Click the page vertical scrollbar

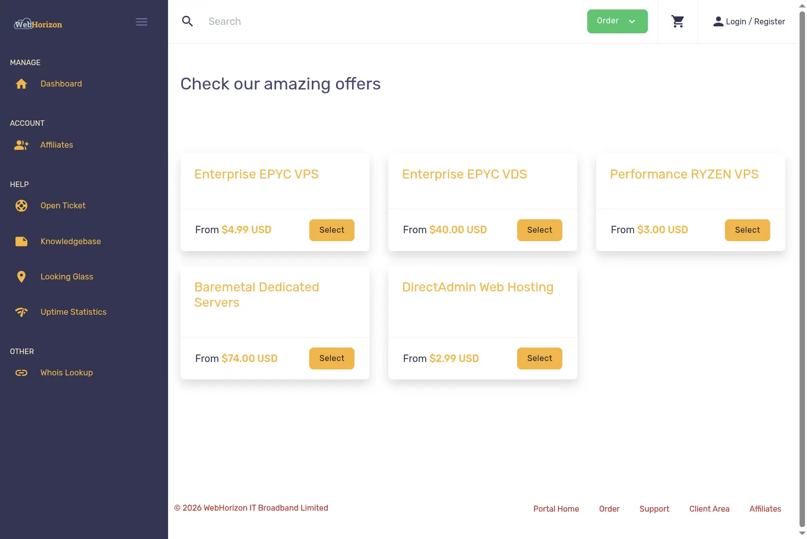pos(802,269)
